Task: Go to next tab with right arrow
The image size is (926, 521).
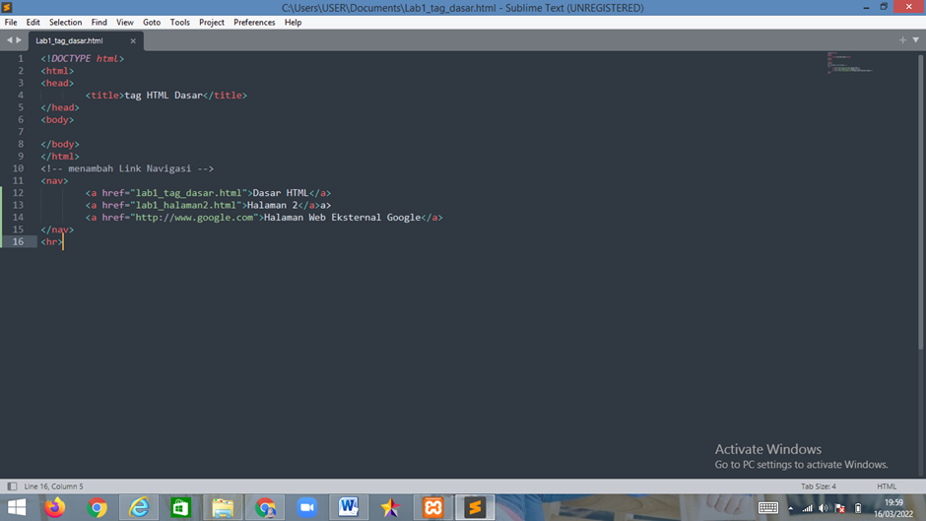Action: click(19, 40)
